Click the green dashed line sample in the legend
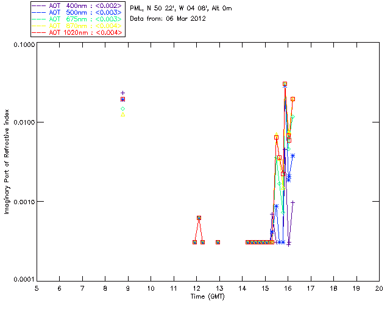Image resolution: width=390 pixels, height=312 pixels. [39, 19]
